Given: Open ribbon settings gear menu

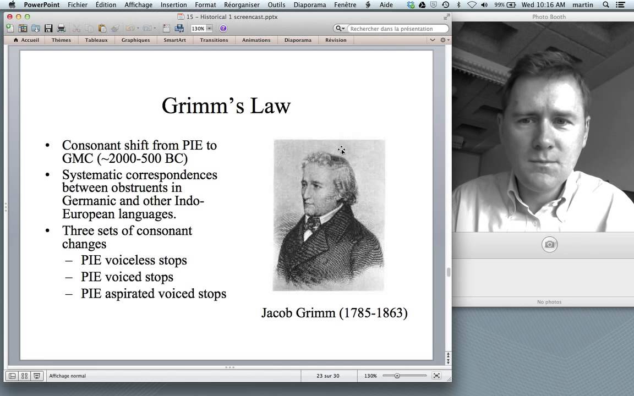Looking at the screenshot, I should pos(444,40).
